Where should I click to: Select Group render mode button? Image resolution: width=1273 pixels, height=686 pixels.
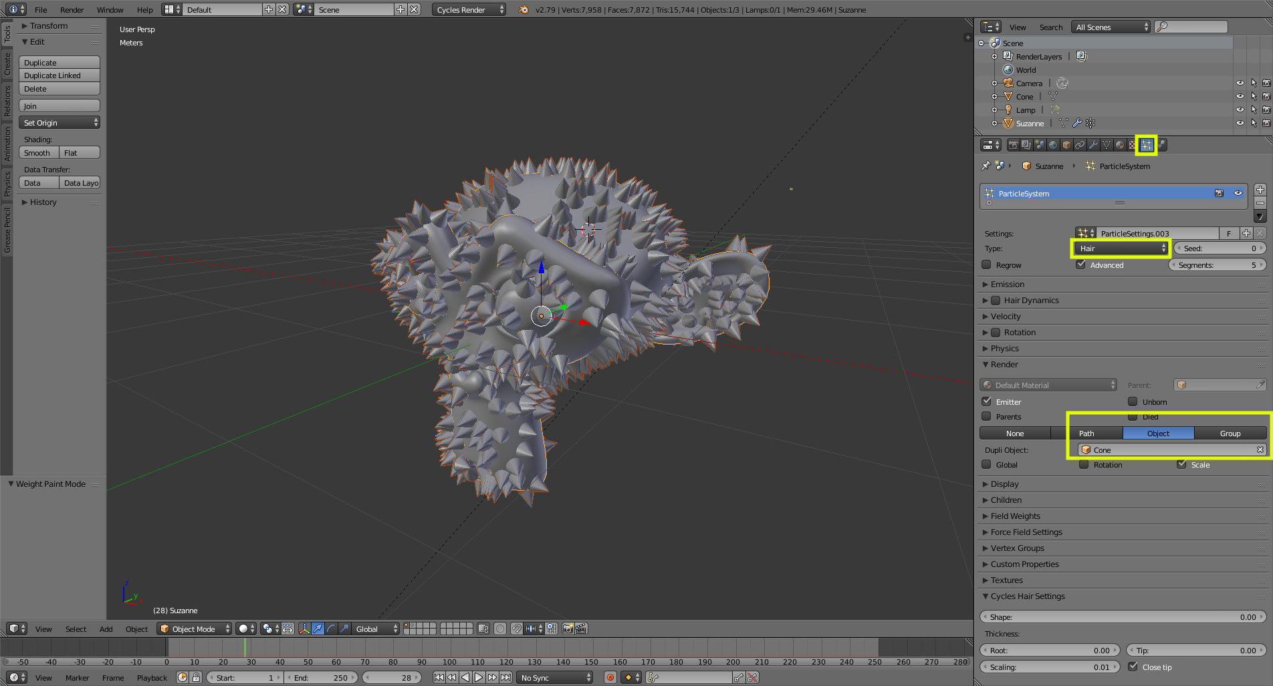(x=1230, y=433)
